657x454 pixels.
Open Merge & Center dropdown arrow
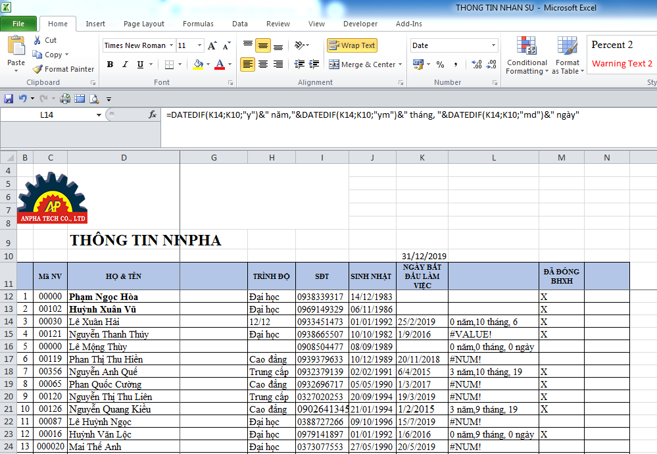pos(400,64)
